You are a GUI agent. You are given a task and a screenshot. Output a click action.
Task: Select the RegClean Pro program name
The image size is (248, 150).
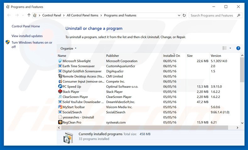point(72,122)
